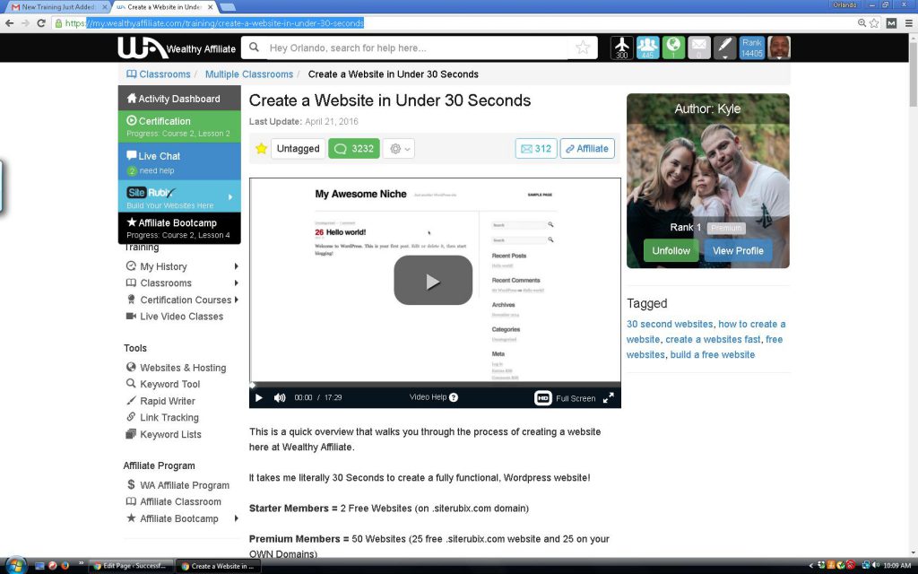Open the user profile avatar in header

779,48
